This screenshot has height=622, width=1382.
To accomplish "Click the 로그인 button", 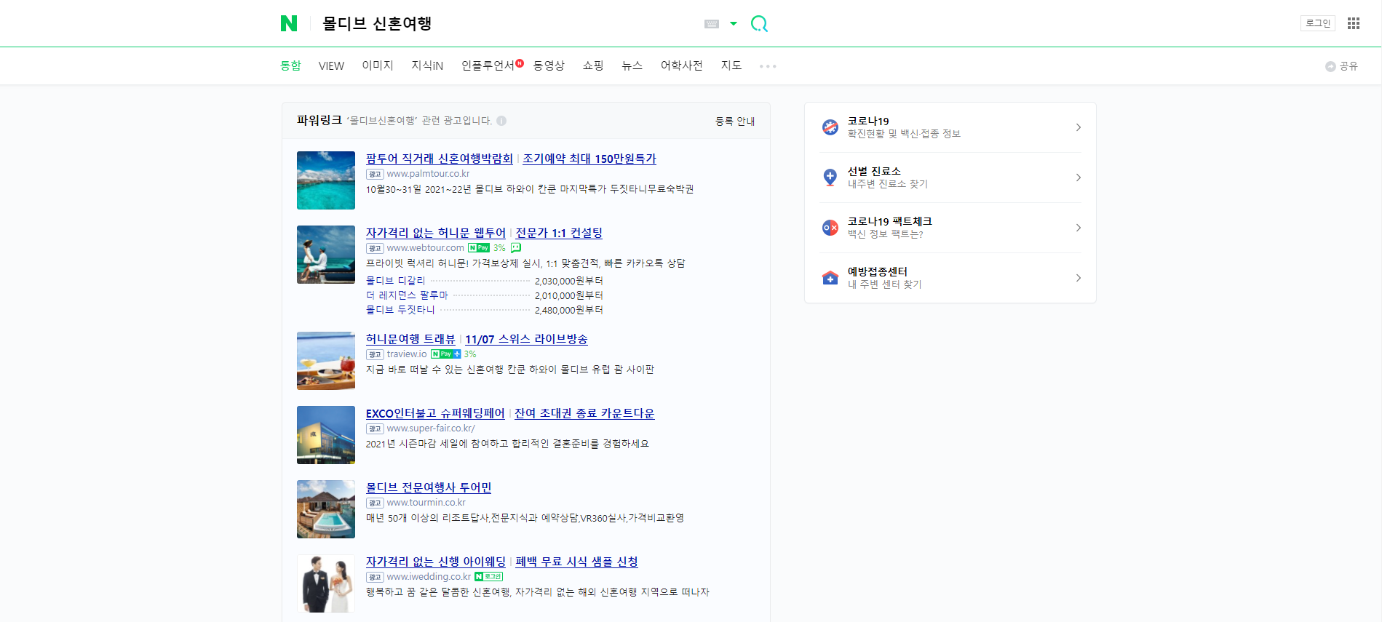I will click(x=1318, y=23).
